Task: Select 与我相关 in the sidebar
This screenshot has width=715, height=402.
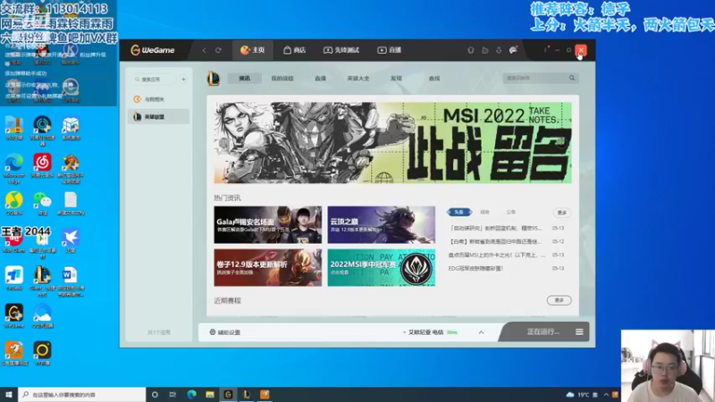Action: (x=158, y=99)
